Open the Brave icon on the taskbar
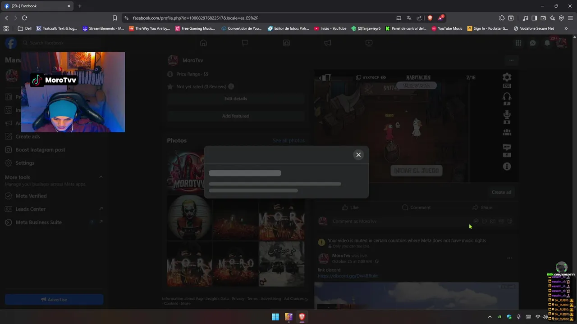 point(302,317)
